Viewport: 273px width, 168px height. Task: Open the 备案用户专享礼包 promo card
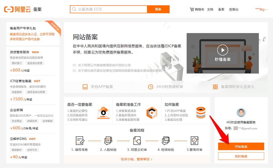coord(33,34)
